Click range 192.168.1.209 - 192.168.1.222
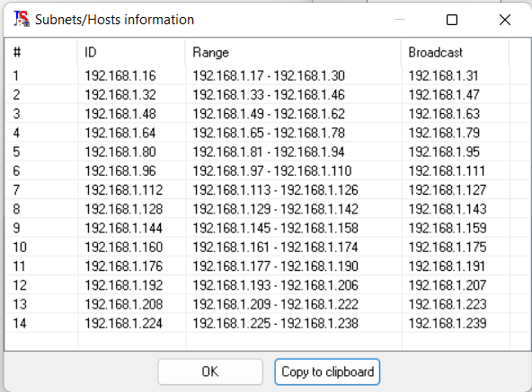The image size is (532, 392). [276, 304]
